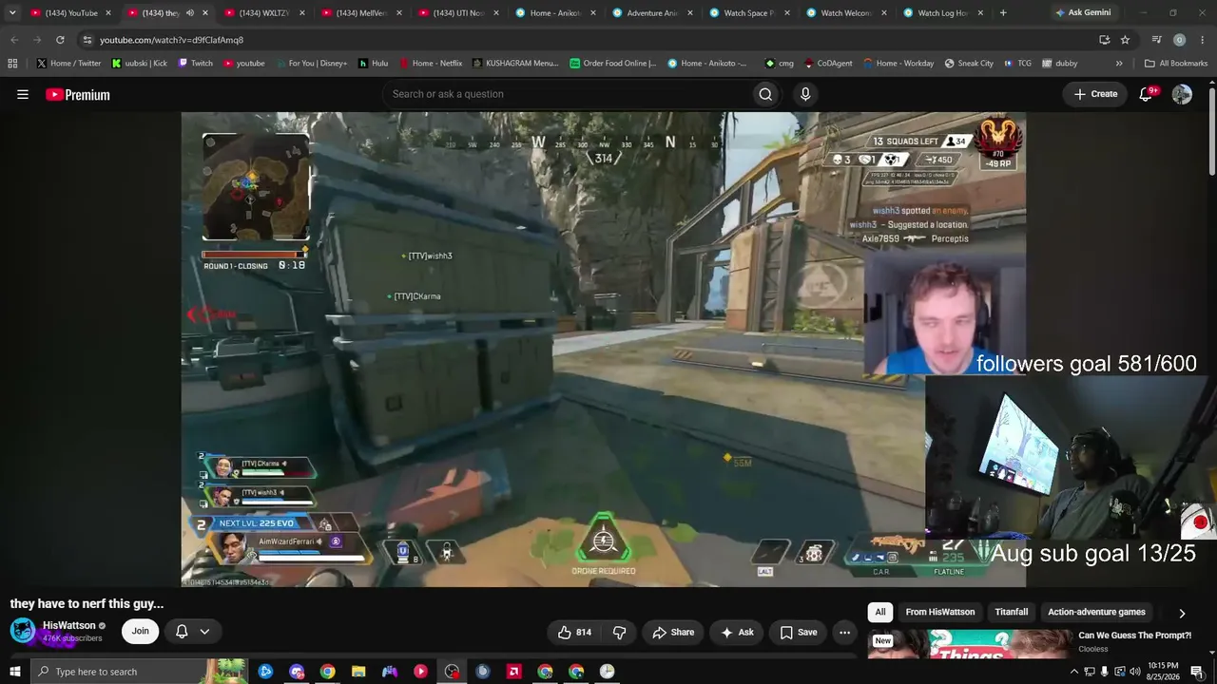The width and height of the screenshot is (1217, 684).
Task: Ask about this video
Action: [x=737, y=633]
